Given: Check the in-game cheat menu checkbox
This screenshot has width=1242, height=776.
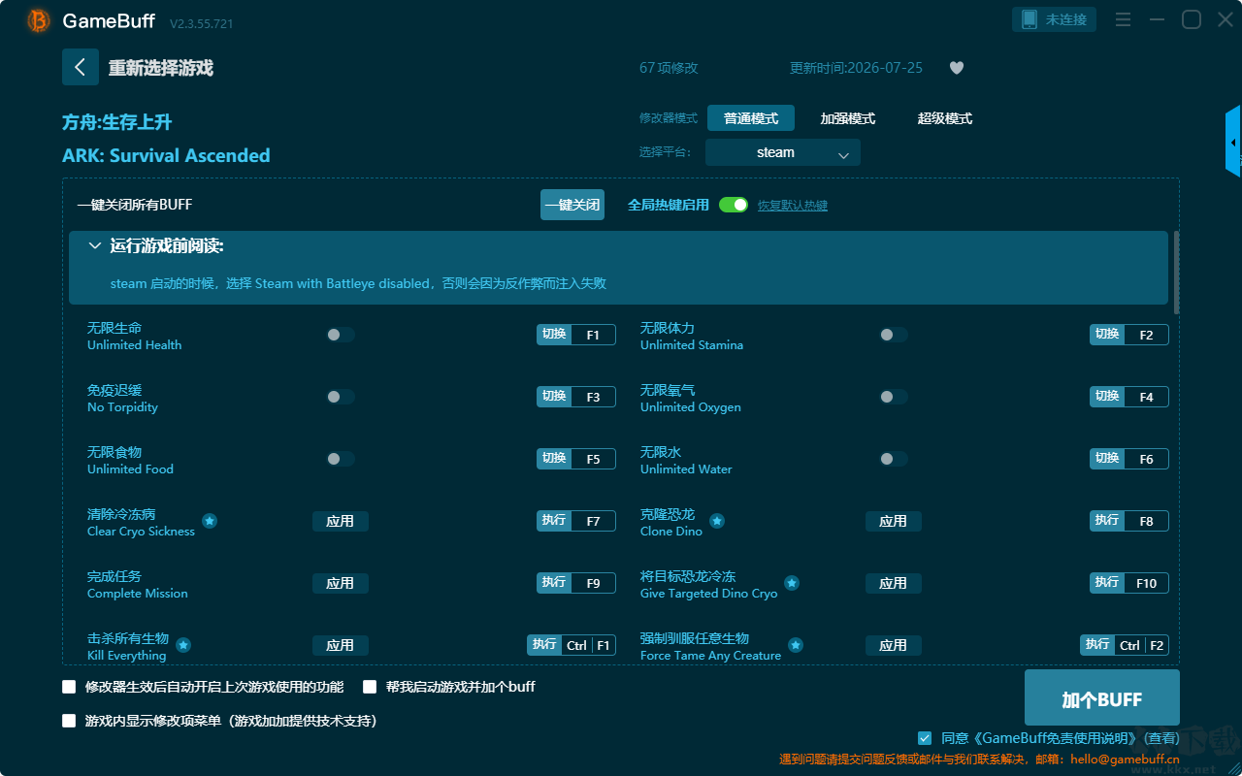Looking at the screenshot, I should (x=69, y=721).
